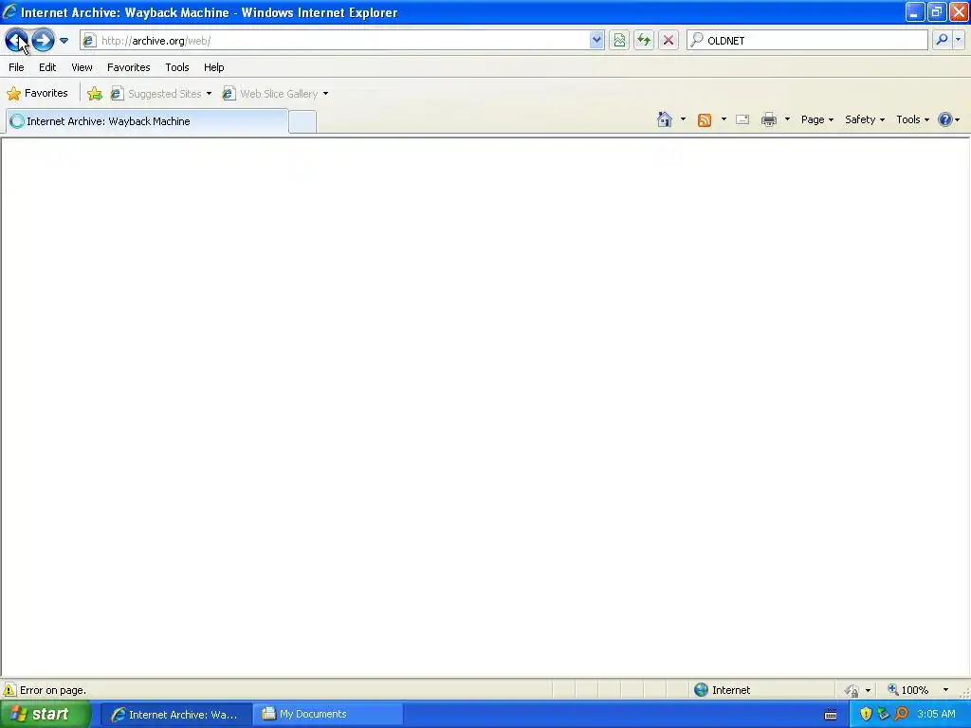Click the 100% zoom level button

coord(907,690)
